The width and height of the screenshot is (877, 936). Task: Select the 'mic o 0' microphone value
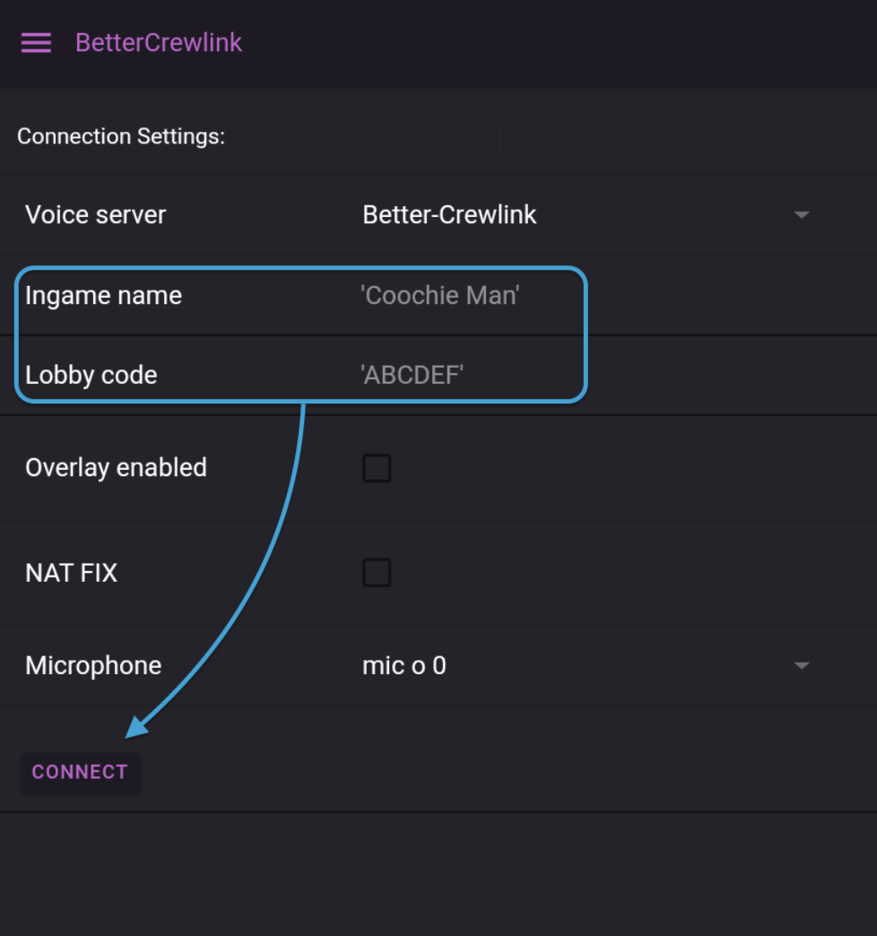[404, 666]
